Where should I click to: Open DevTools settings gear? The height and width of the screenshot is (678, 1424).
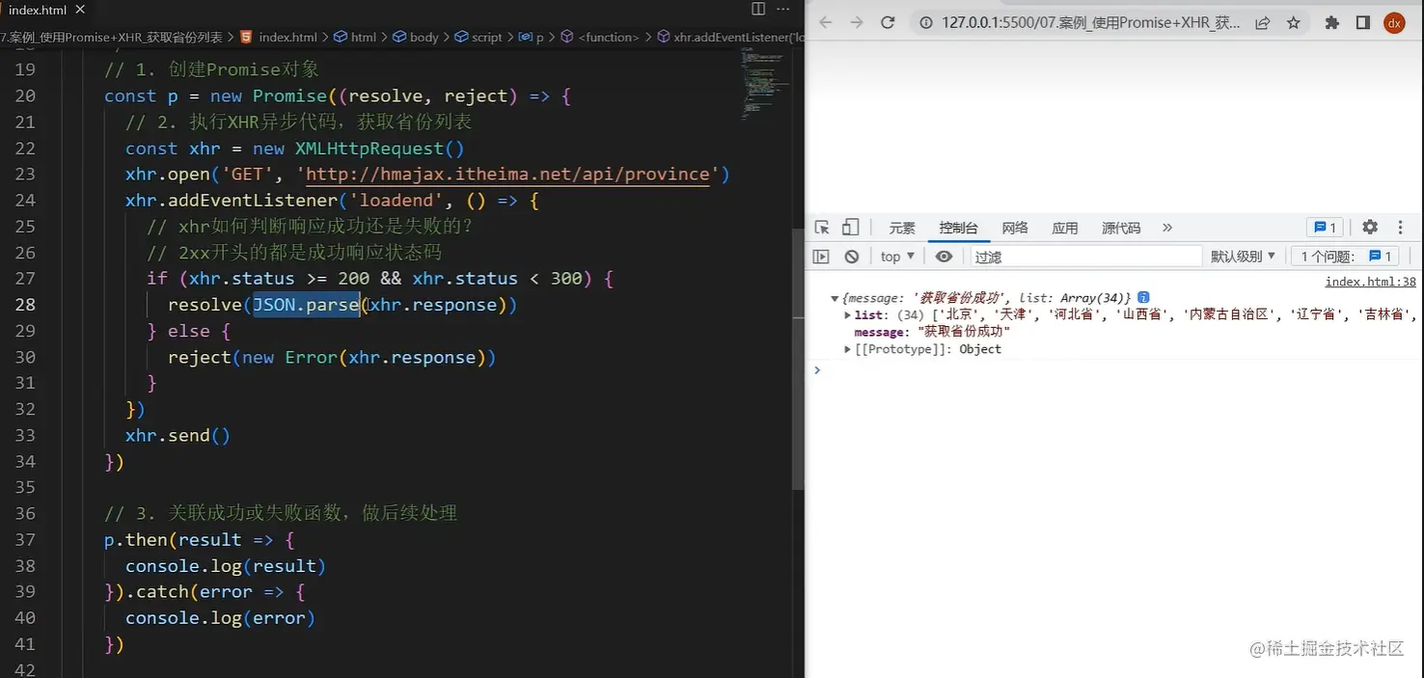point(1370,228)
